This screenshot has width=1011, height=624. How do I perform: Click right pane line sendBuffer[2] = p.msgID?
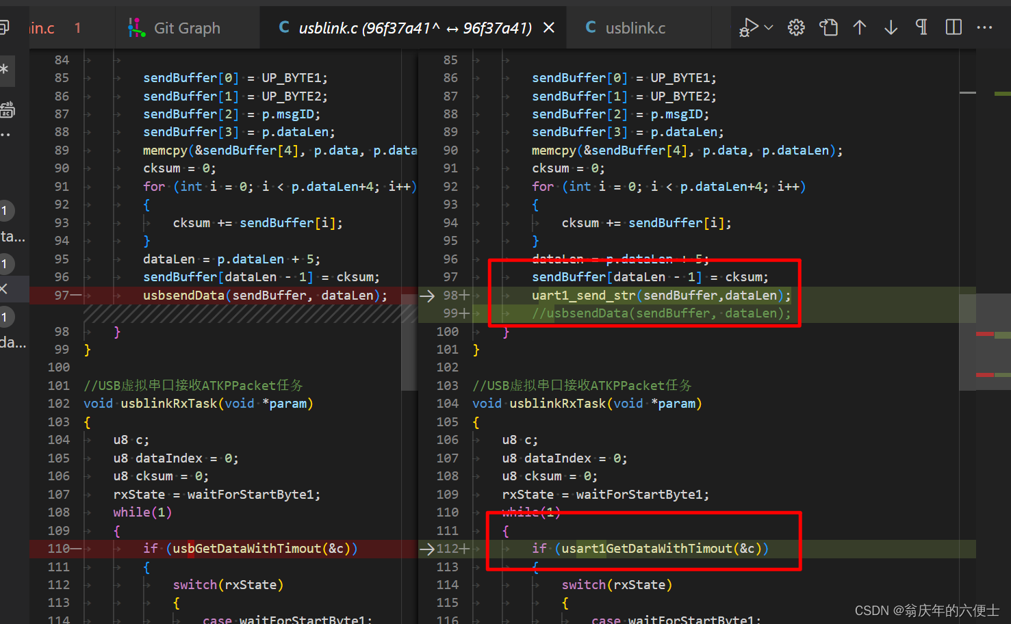click(621, 114)
